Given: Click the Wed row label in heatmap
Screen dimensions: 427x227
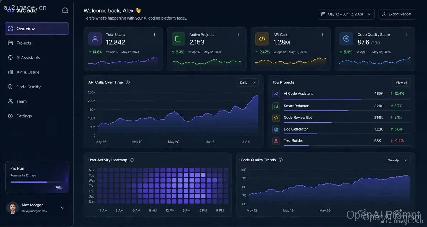Looking at the screenshot, I should [92, 181].
